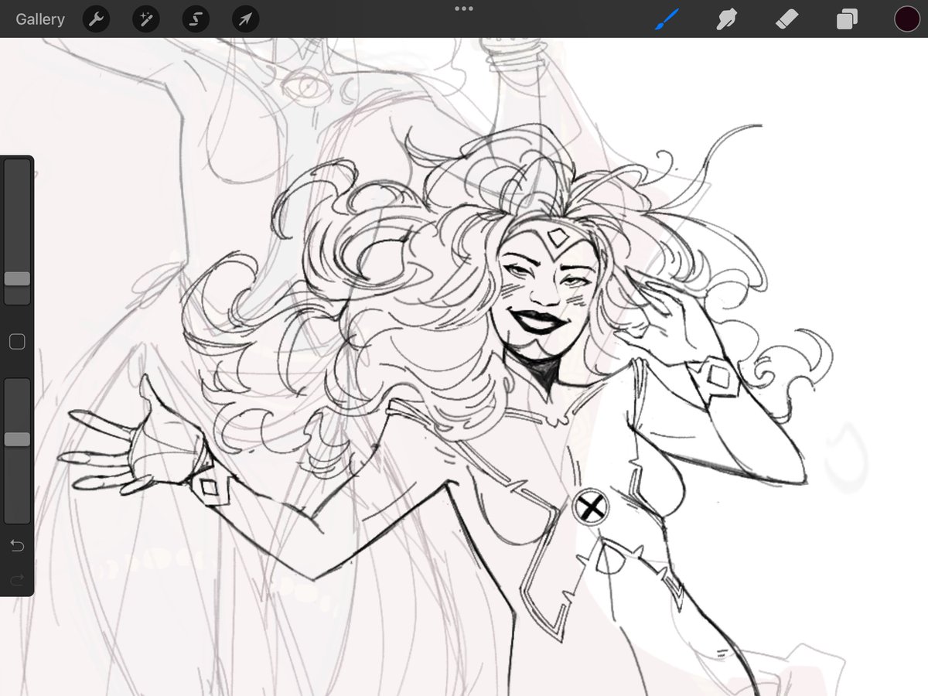Select the Paint brush tool
The image size is (928, 696).
click(667, 19)
